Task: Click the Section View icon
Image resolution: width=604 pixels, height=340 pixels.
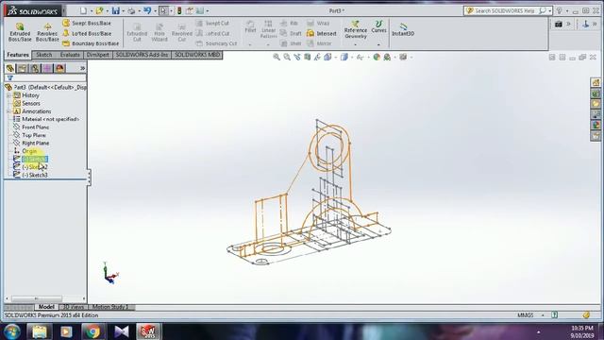Action: pyautogui.click(x=307, y=57)
